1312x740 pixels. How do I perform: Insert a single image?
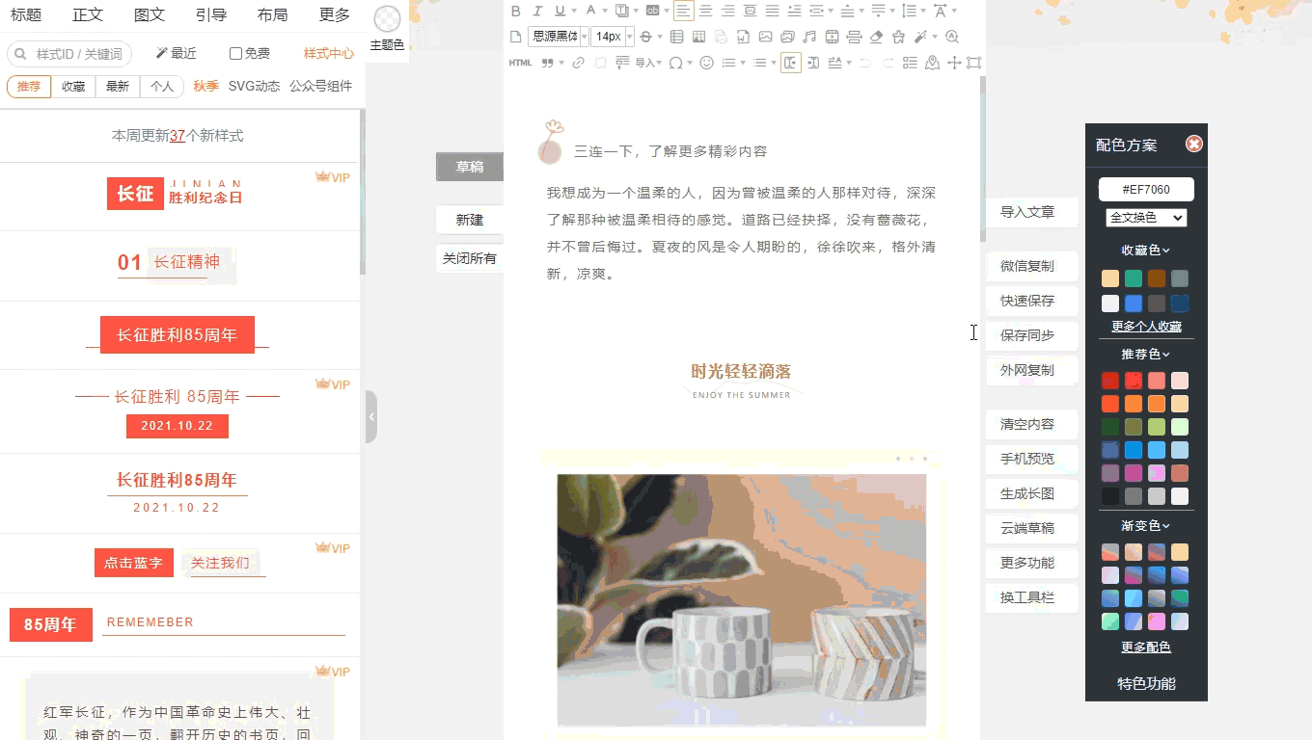(x=765, y=37)
